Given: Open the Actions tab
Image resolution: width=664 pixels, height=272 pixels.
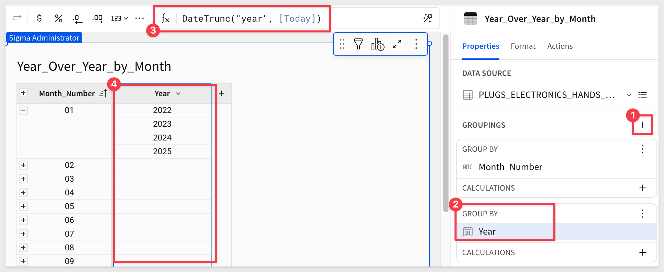Looking at the screenshot, I should [x=560, y=46].
